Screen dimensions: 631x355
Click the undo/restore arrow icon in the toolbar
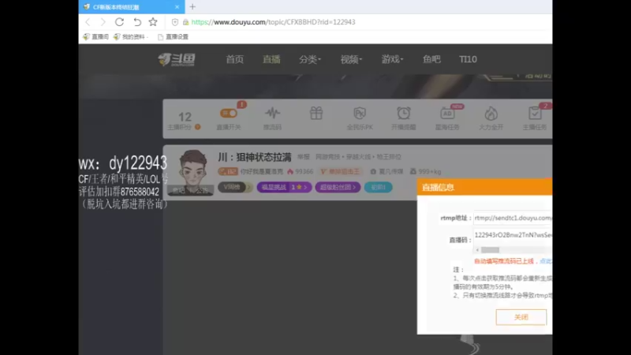(137, 22)
